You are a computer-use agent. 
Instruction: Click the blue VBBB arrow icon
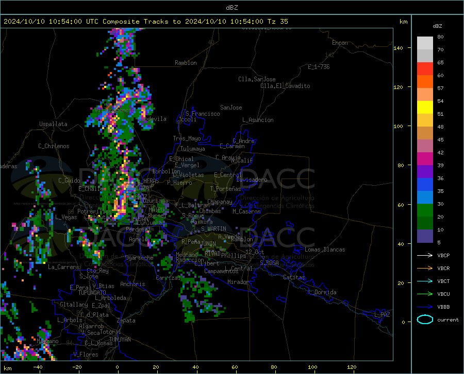click(425, 307)
